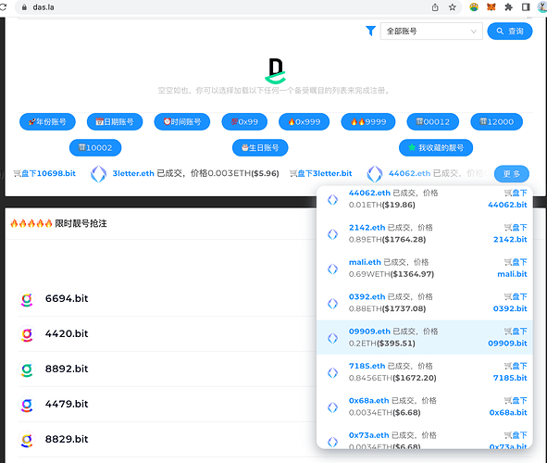Image resolution: width=547 pixels, height=463 pixels.
Task: Click ENS icon beside 09909.eth
Action: tap(332, 338)
